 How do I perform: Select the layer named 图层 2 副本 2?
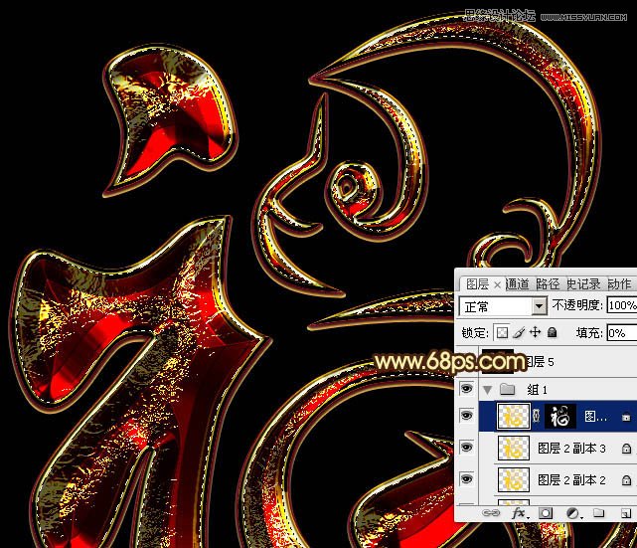571,480
